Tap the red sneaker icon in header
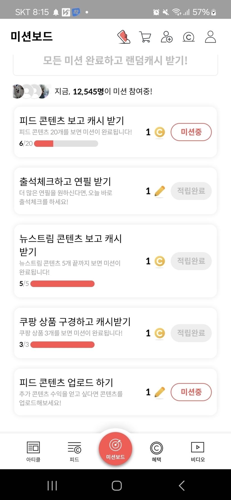The image size is (231, 500). [124, 37]
